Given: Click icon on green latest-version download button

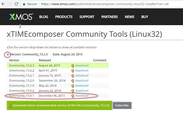Looking at the screenshot, I should [x=10, y=106].
